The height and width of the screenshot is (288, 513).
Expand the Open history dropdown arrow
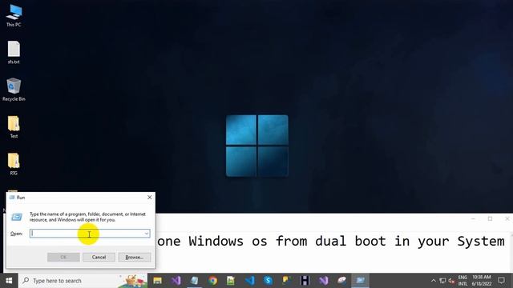[x=147, y=233]
